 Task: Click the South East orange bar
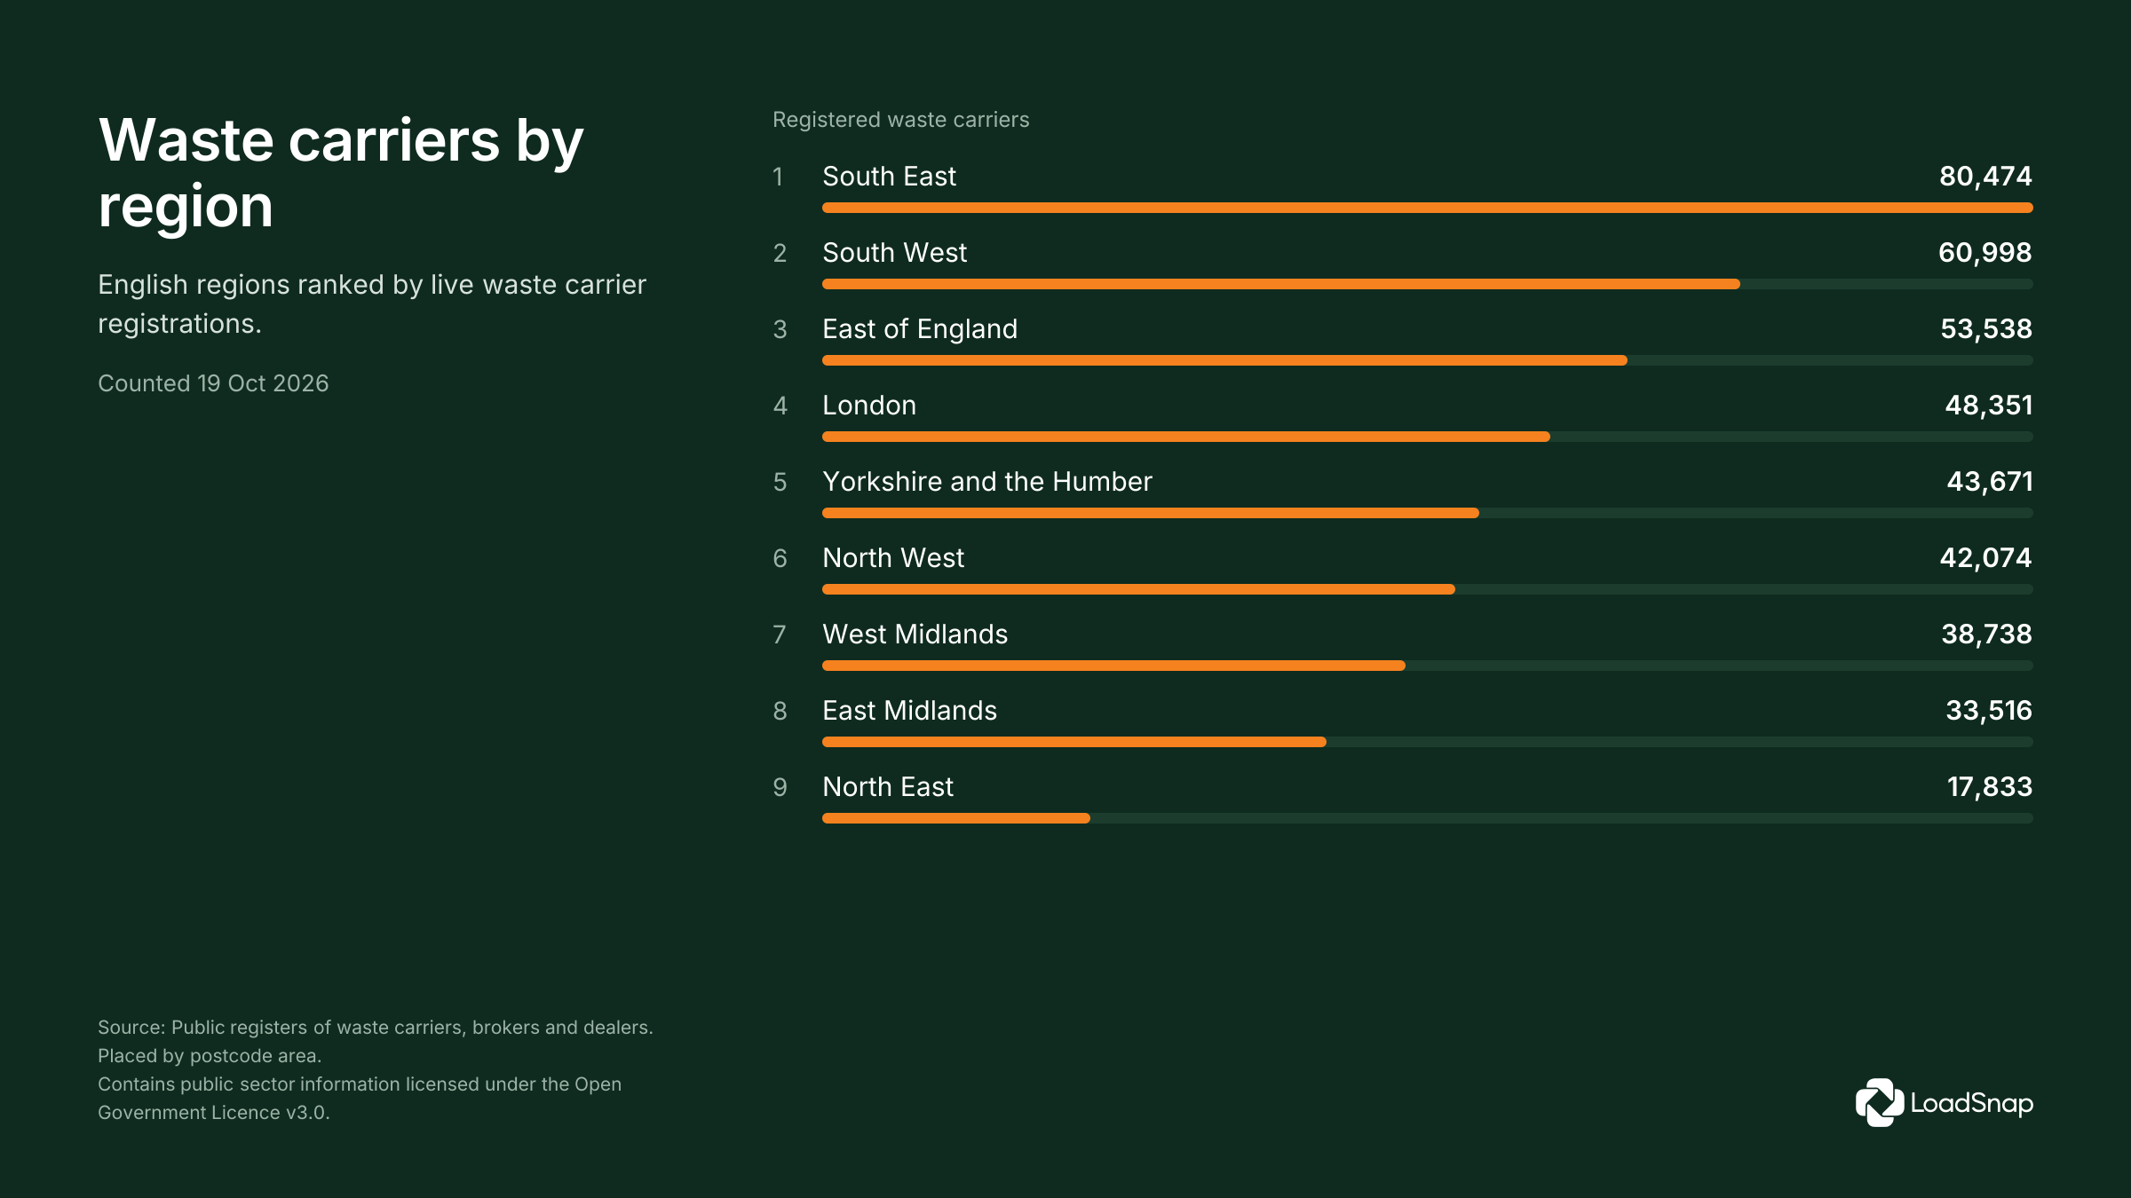coord(1427,208)
